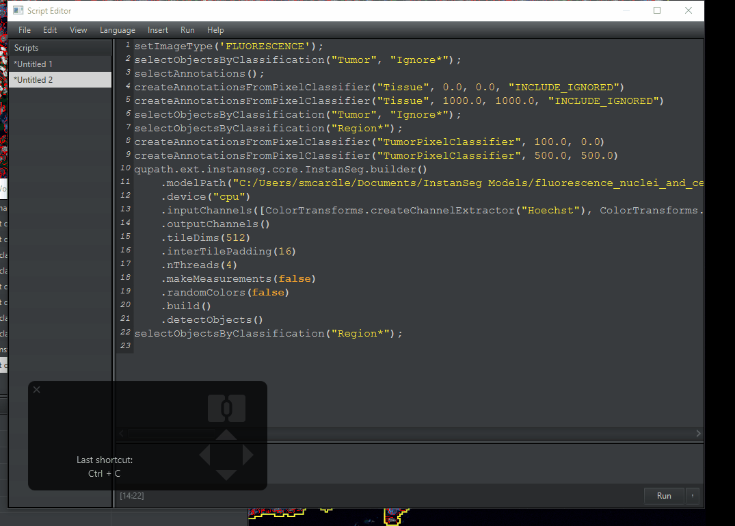Select the *Untitled 1 script
The height and width of the screenshot is (526, 735).
(x=60, y=64)
